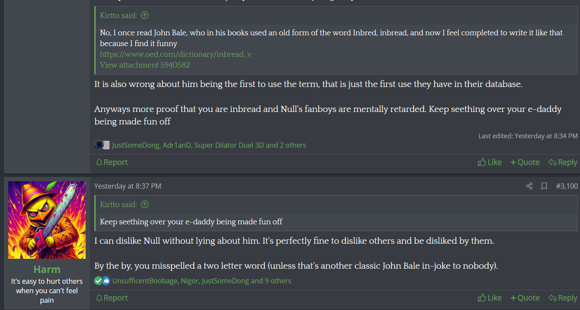
Task: Open Harm's username profile link
Action: click(47, 270)
